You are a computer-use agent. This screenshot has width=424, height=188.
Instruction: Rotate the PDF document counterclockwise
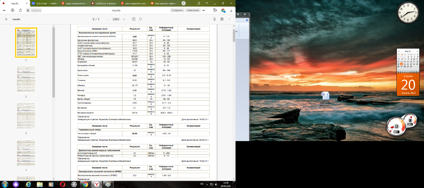tap(140, 19)
